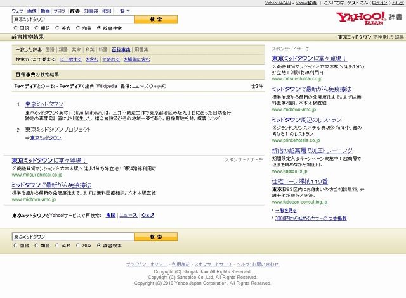This screenshot has height=298, width=406.
Task: Select the 辞書 tab in top navigation
Action: point(75,11)
